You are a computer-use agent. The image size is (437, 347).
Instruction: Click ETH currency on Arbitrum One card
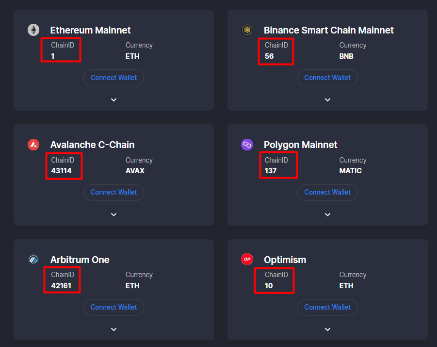tap(132, 286)
